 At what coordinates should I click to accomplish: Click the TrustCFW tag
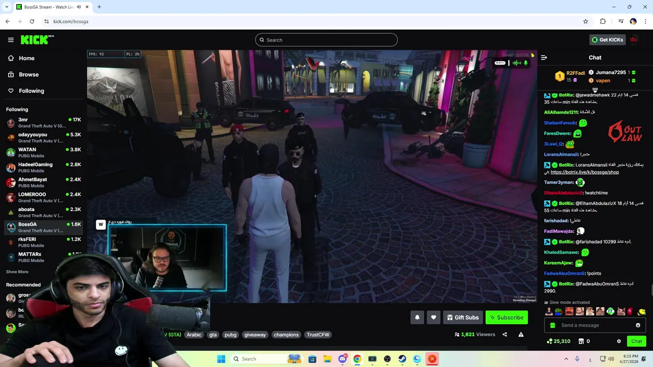coord(318,334)
